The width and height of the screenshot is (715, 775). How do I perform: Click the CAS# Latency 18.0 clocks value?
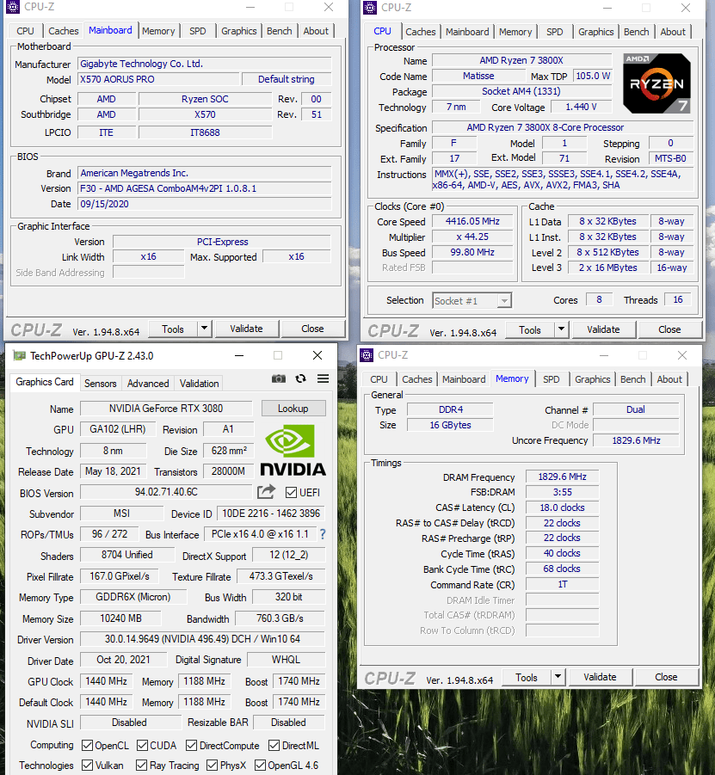562,507
